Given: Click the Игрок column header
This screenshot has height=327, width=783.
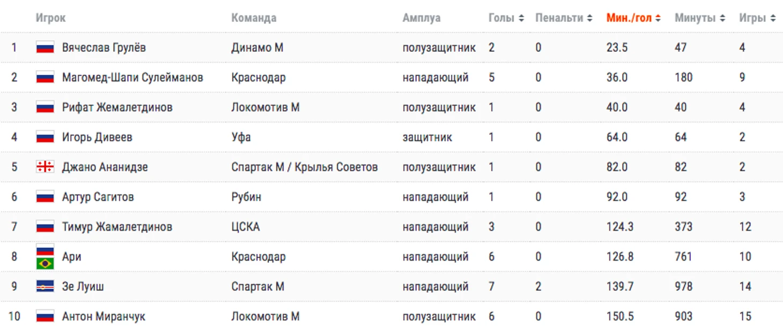Looking at the screenshot, I should (50, 18).
